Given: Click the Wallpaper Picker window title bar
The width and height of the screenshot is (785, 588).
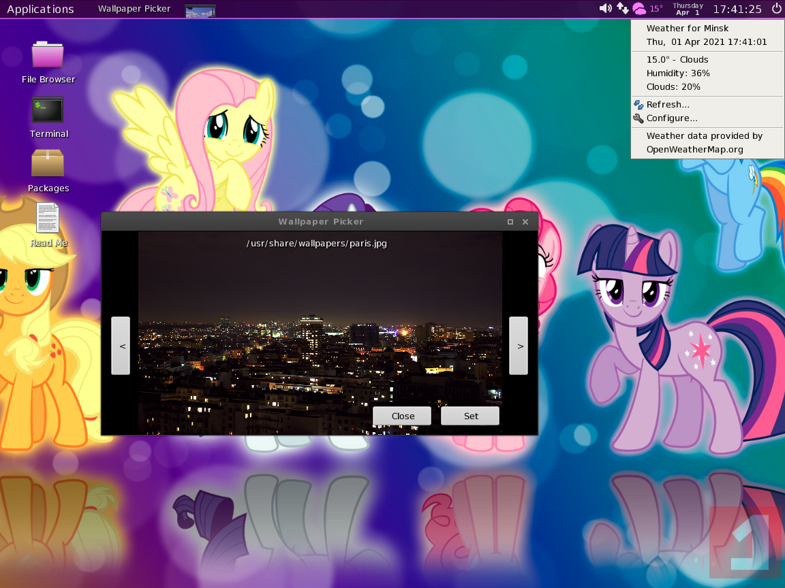Looking at the screenshot, I should coord(320,221).
